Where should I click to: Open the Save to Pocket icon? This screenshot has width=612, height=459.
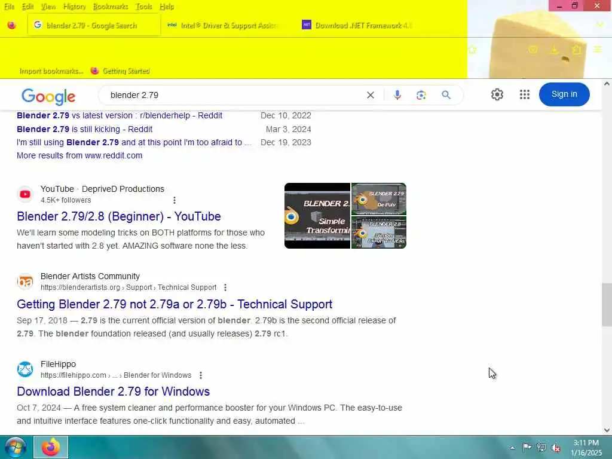533,50
